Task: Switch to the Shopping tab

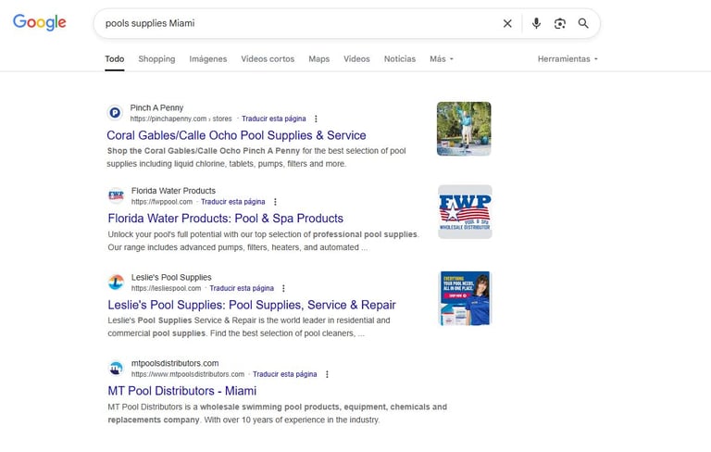Action: [x=156, y=59]
